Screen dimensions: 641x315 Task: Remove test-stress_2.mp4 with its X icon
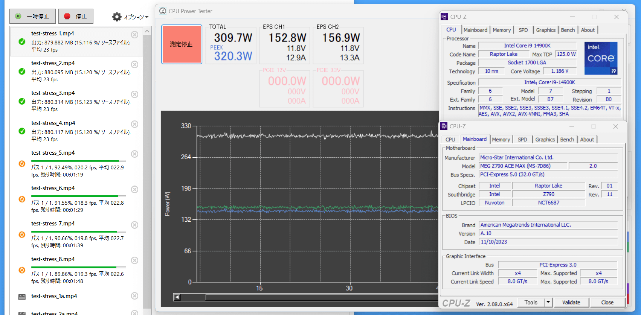(x=134, y=64)
